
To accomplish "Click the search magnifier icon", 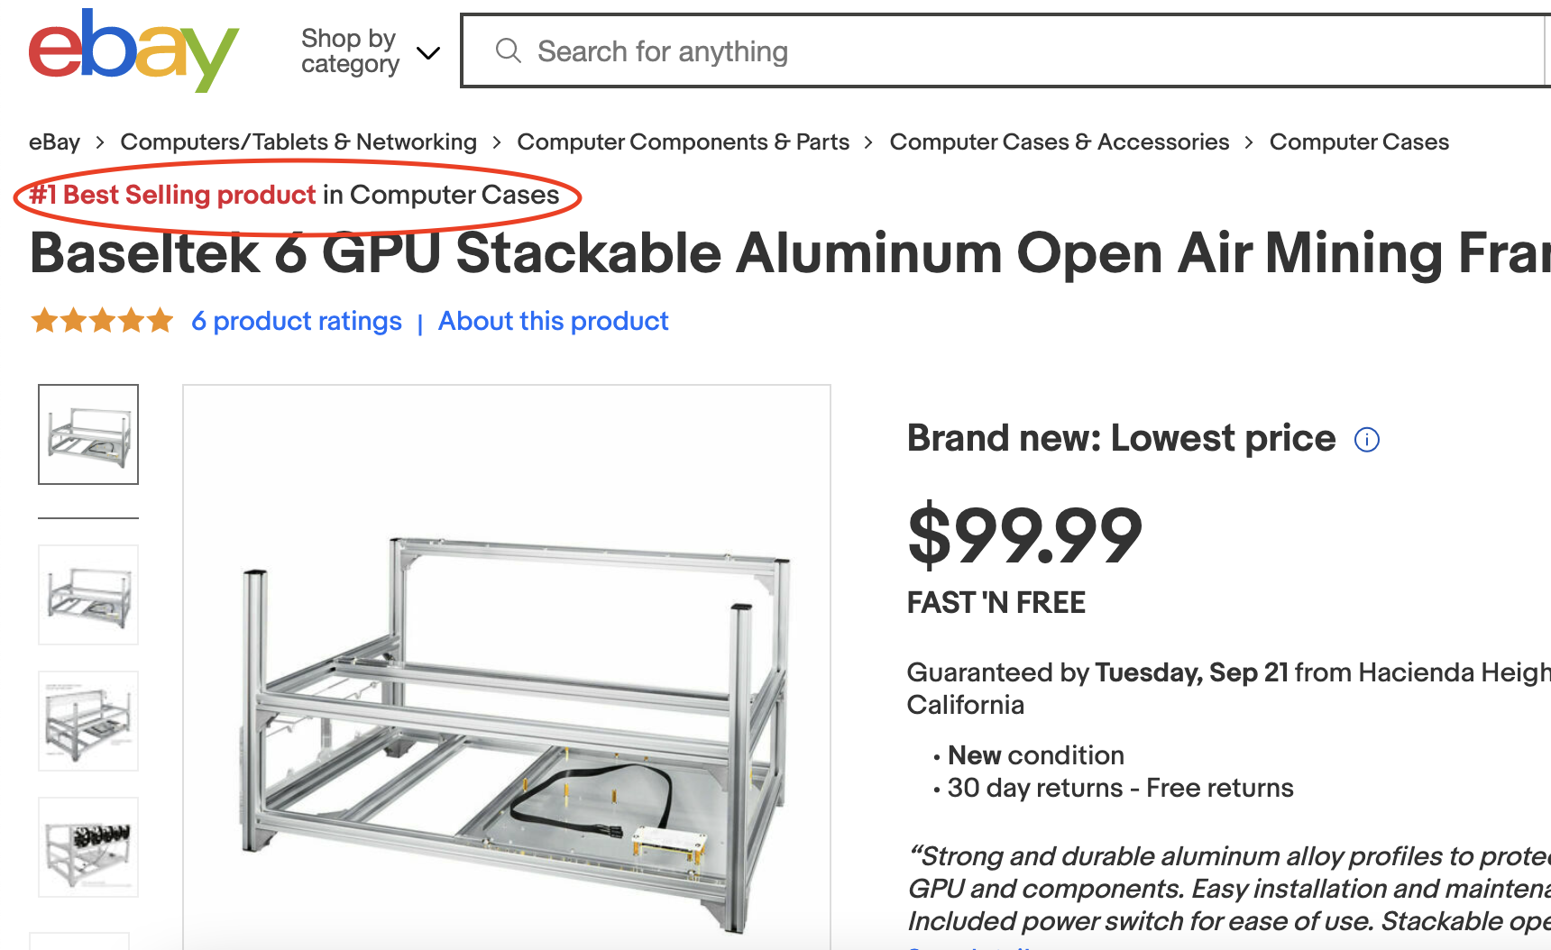I will tap(509, 50).
